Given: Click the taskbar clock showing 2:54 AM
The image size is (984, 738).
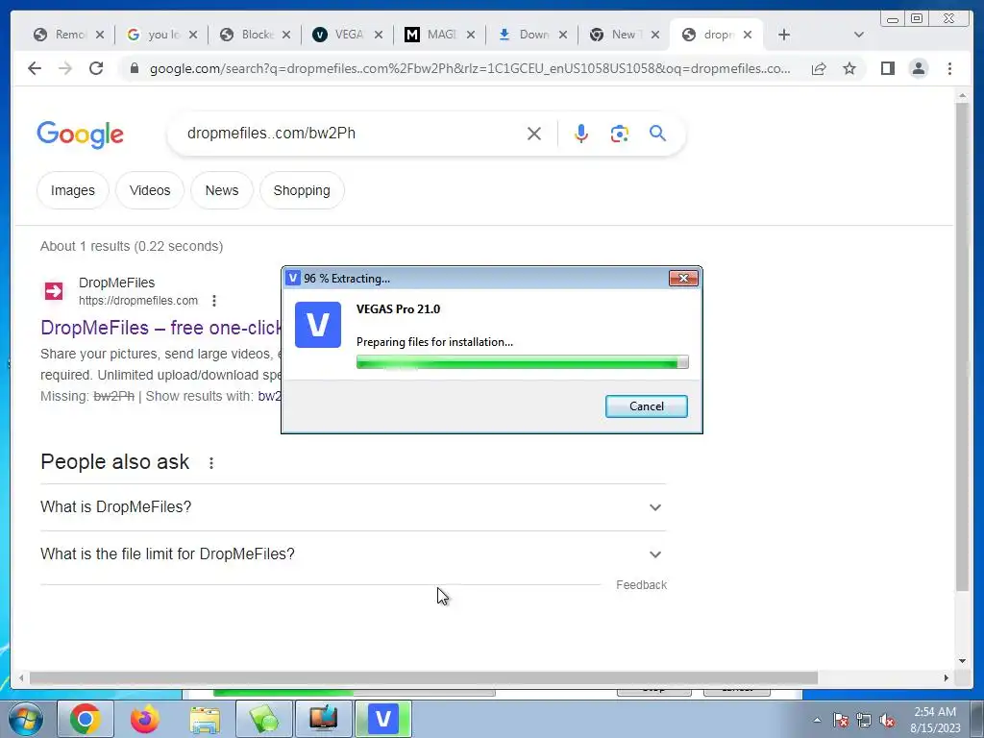Looking at the screenshot, I should (x=935, y=720).
